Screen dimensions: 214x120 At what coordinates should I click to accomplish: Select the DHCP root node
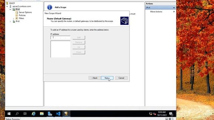coord(12,3)
